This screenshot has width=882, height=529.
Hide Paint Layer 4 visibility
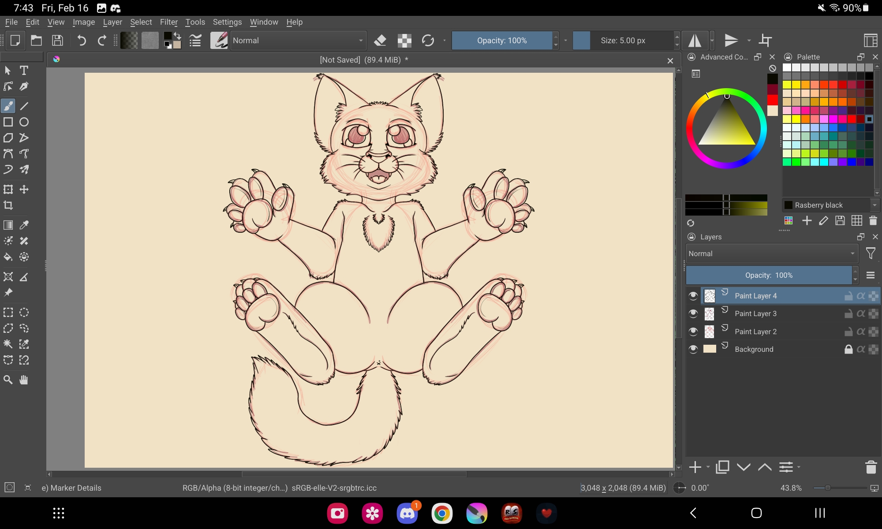tap(693, 296)
